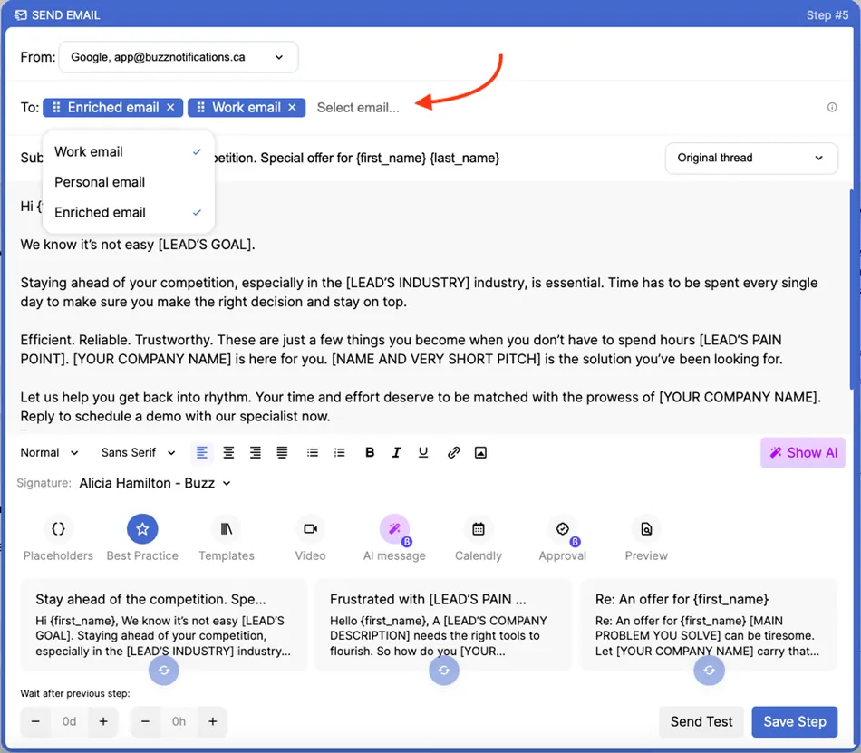Click the info icon in To row
This screenshot has width=861, height=753.
point(832,107)
